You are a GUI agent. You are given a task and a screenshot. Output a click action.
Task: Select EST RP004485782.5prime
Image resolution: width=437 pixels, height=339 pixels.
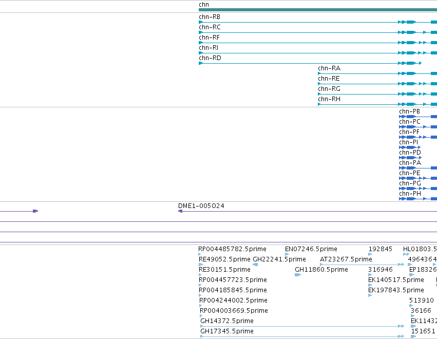click(232, 249)
